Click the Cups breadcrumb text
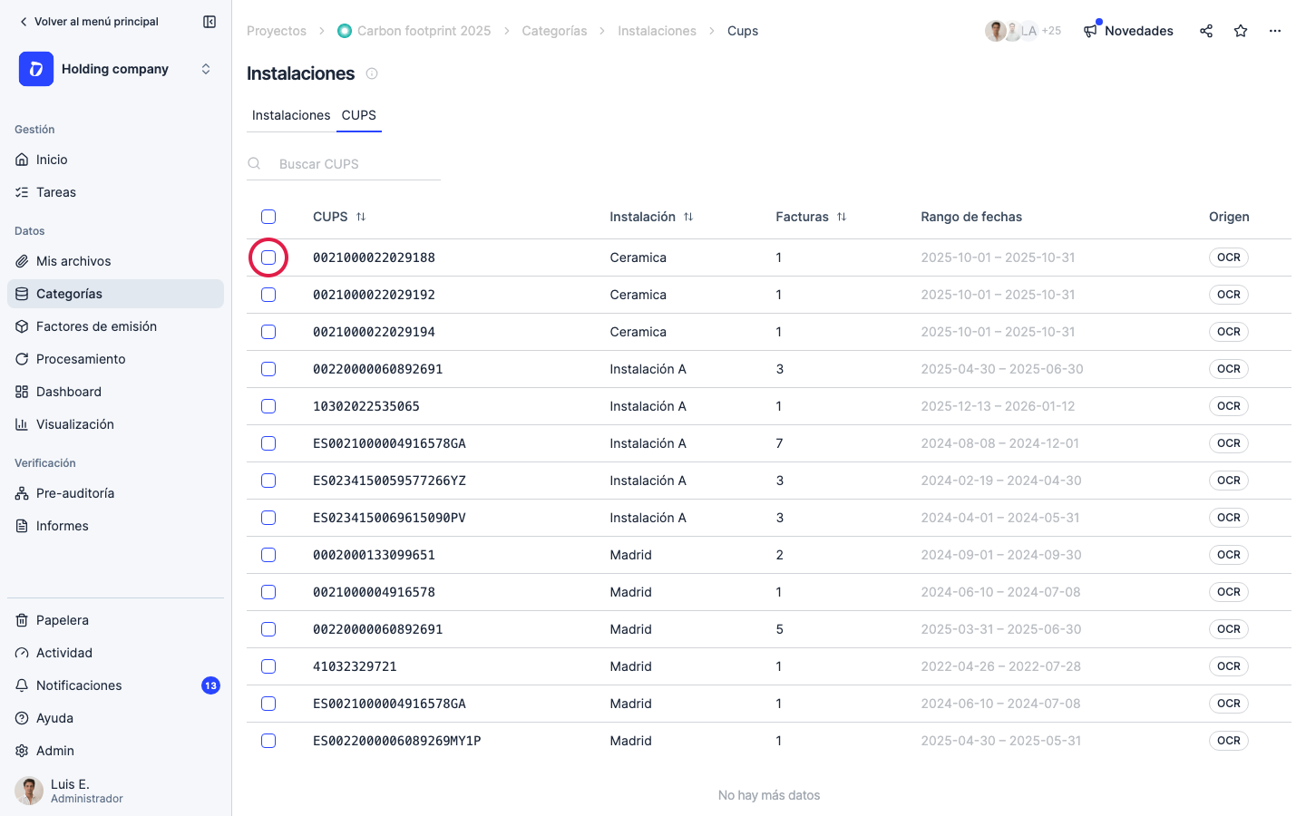1306x816 pixels. 743,31
